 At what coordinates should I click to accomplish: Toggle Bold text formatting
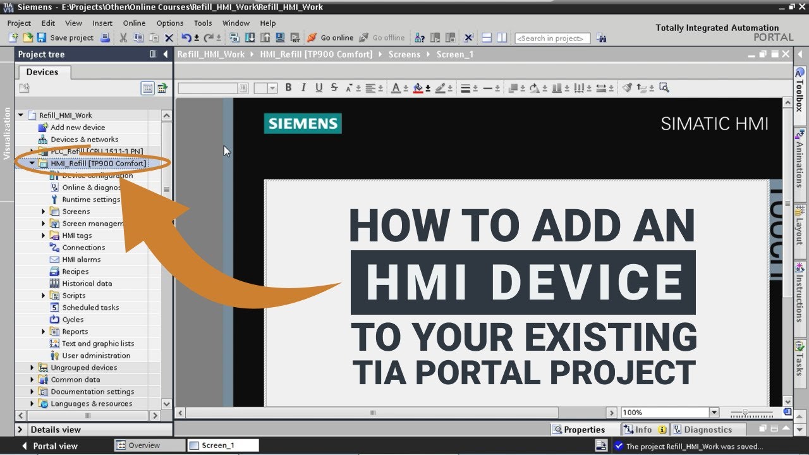click(288, 88)
